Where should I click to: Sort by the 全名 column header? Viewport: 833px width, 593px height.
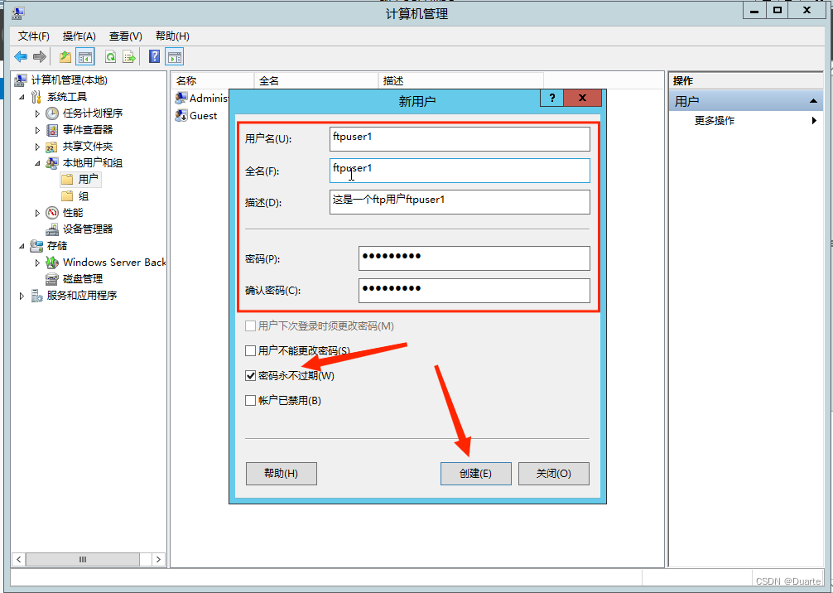click(316, 81)
